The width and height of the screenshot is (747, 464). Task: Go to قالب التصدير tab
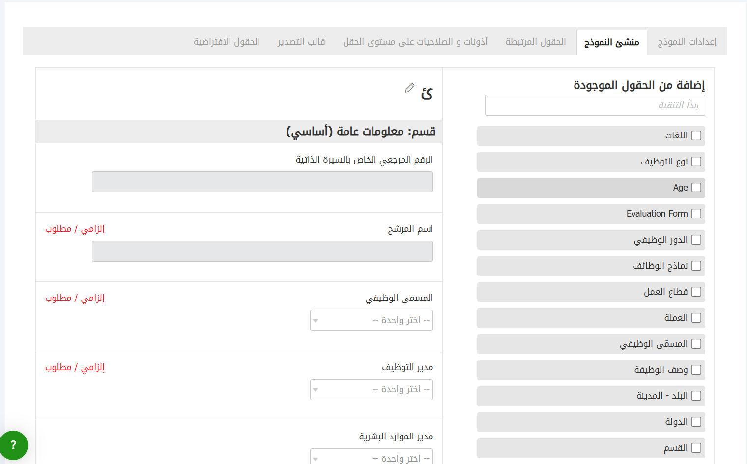[x=301, y=42]
